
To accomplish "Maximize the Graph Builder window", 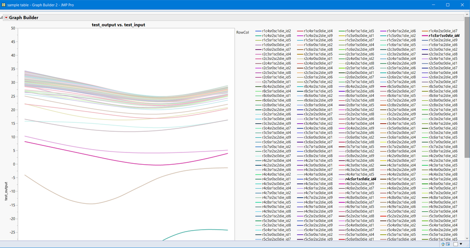I will (447, 5).
